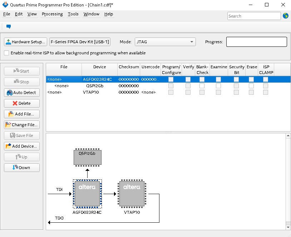The height and width of the screenshot is (237, 291).
Task: Click the Change File button
Action: 21,125
